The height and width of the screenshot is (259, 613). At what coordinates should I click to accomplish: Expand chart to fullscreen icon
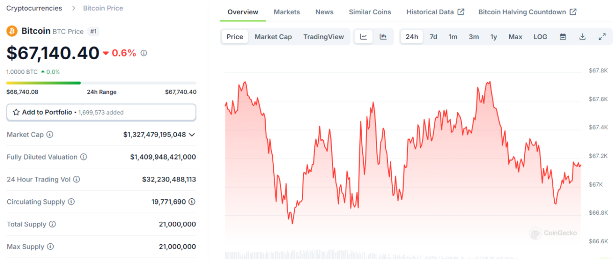coord(602,37)
